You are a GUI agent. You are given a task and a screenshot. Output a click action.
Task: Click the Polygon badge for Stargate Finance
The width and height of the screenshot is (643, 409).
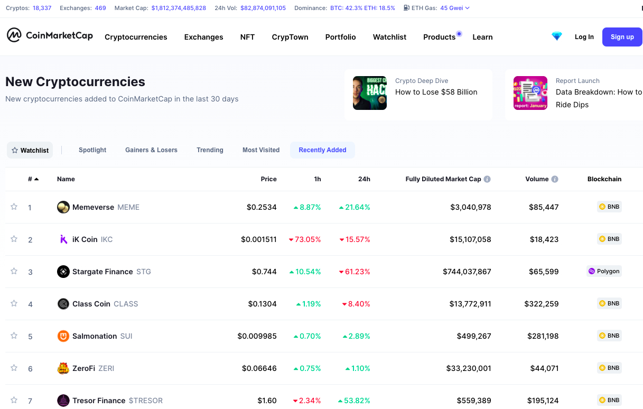[x=604, y=271]
